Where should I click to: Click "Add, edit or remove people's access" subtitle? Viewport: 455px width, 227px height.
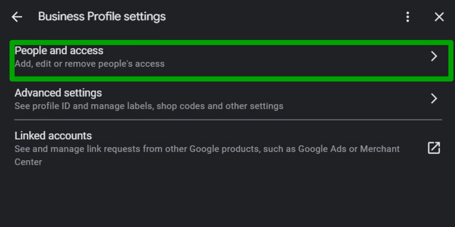click(x=89, y=64)
